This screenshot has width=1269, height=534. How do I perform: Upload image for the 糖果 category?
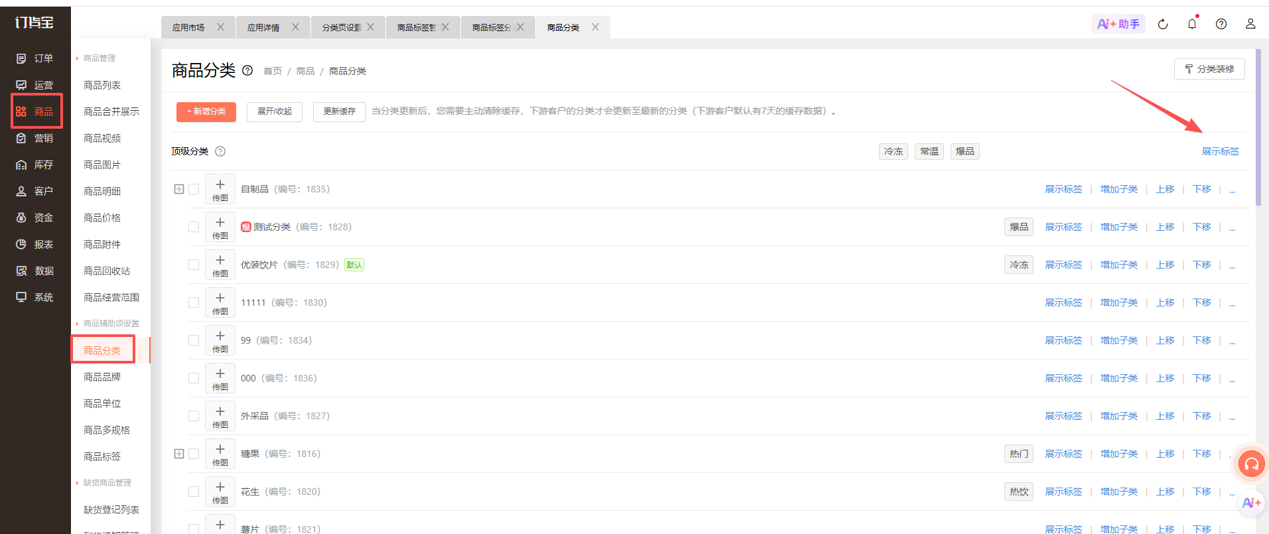coord(220,454)
